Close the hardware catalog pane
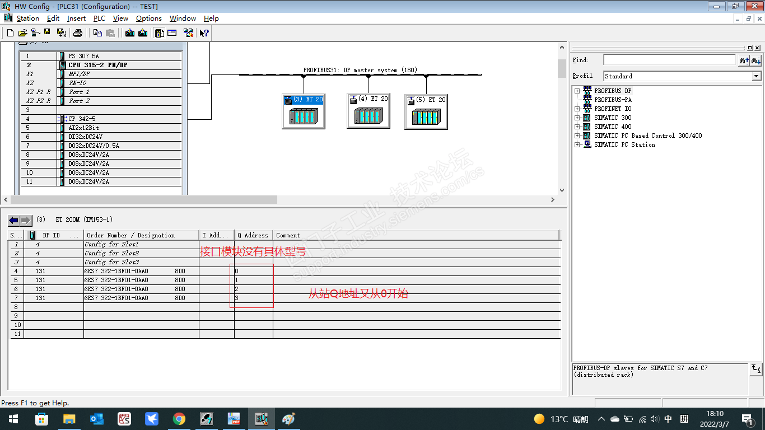 758,48
